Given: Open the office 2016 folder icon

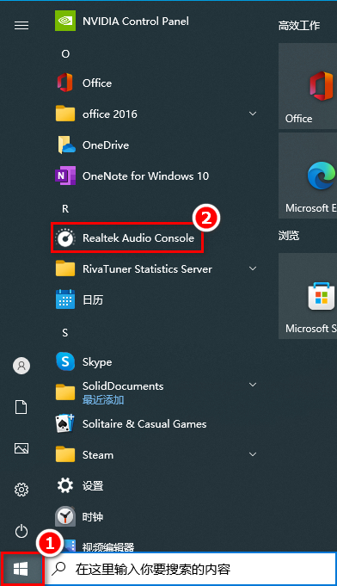Looking at the screenshot, I should [x=65, y=114].
